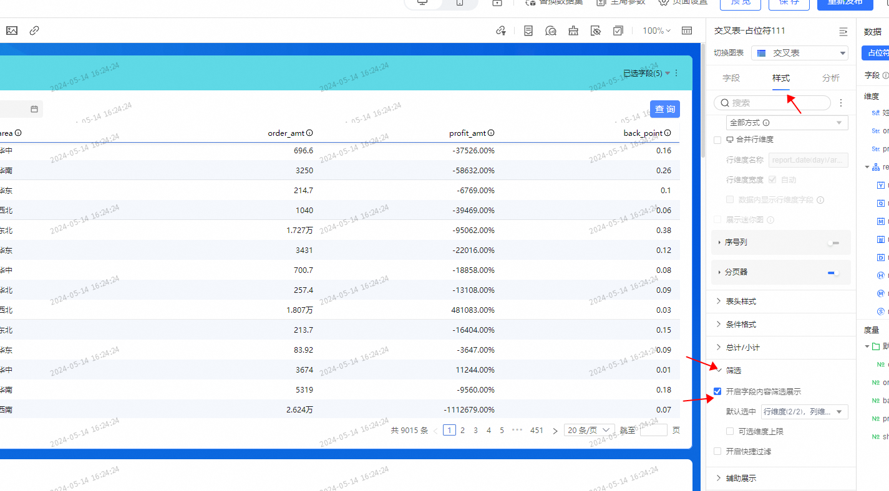Viewport: 889px width, 491px height.
Task: Uncheck 开启字段内容筛选展示 checkbox
Action: click(717, 392)
